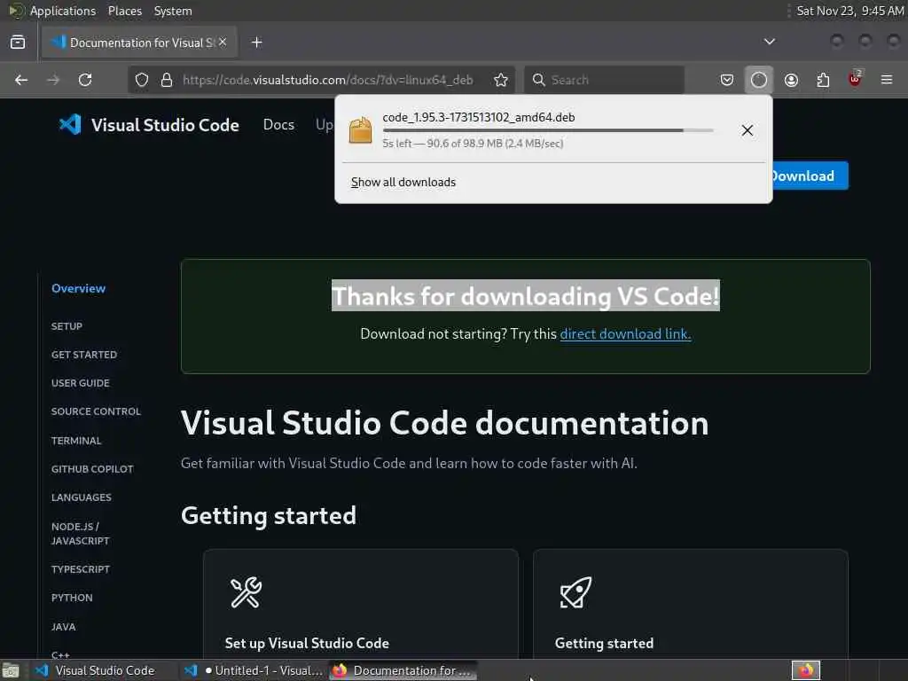This screenshot has width=908, height=681.
Task: Expand the list all tabs chevron
Action: [x=769, y=42]
